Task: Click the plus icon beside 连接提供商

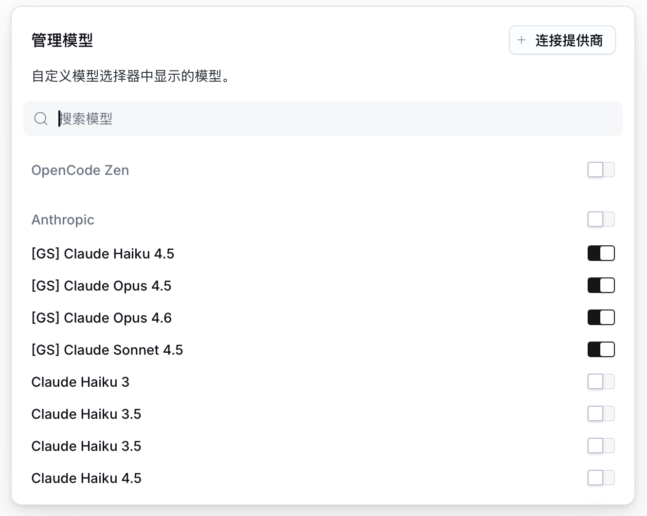Action: coord(521,40)
